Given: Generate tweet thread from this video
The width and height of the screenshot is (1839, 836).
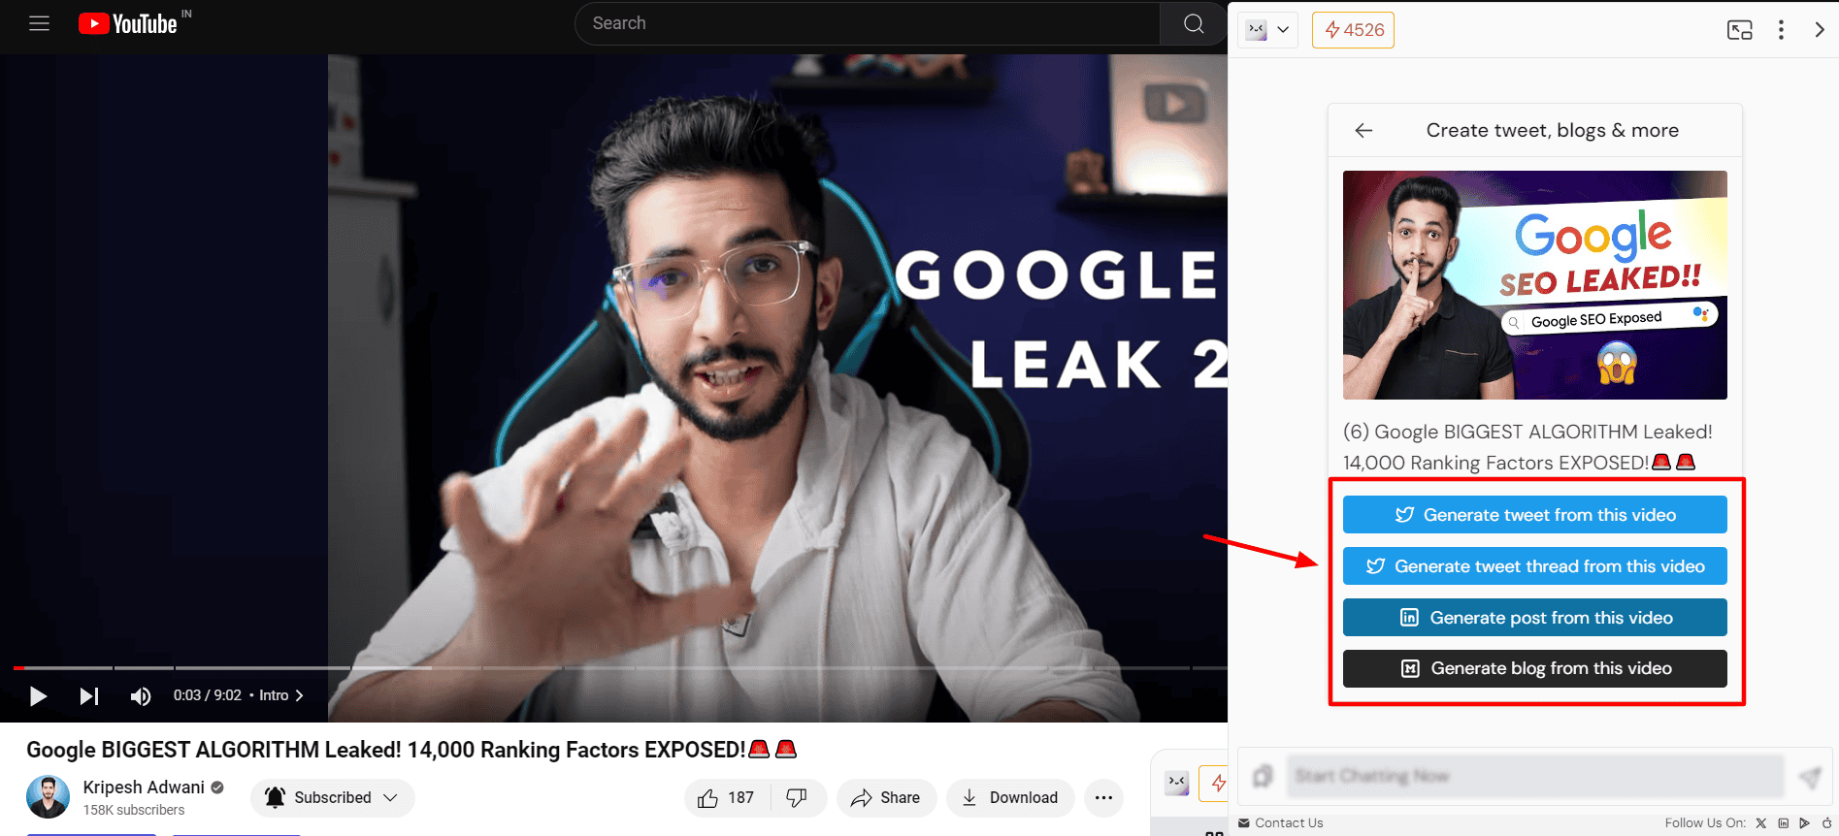Looking at the screenshot, I should click(1534, 566).
